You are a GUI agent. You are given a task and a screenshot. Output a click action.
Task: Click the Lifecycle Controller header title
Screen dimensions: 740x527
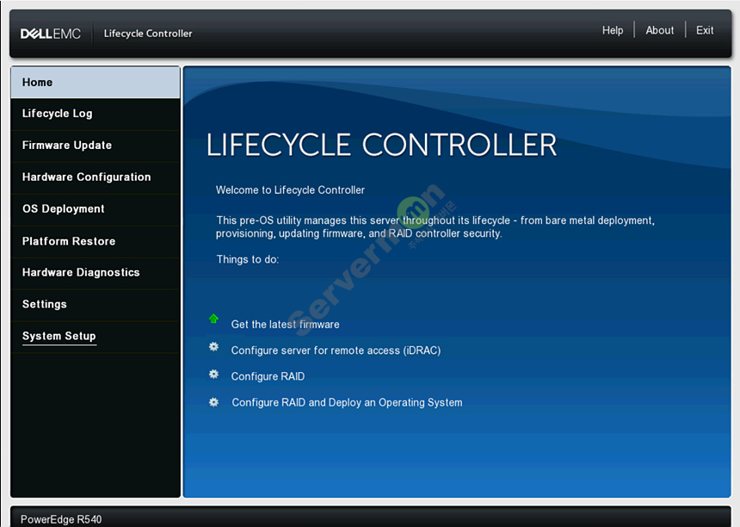click(148, 34)
